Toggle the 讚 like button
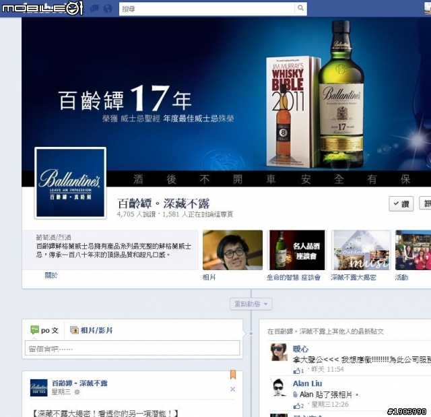This screenshot has width=431, height=417. click(401, 203)
